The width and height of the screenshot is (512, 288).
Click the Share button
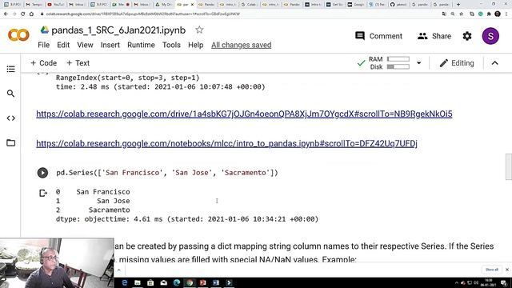(434, 36)
